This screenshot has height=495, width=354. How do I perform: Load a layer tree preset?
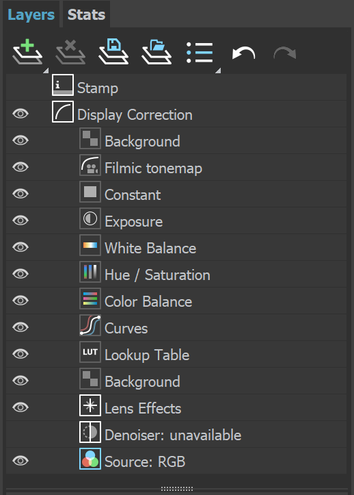156,52
